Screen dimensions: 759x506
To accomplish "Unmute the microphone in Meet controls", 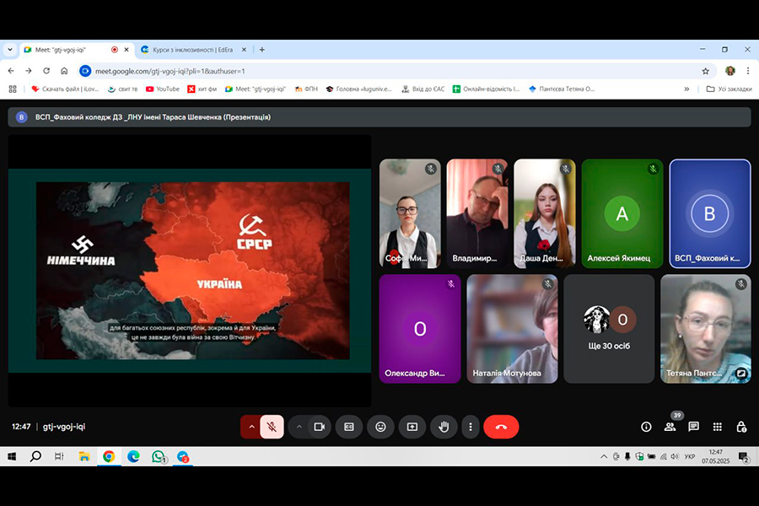I will (x=272, y=427).
